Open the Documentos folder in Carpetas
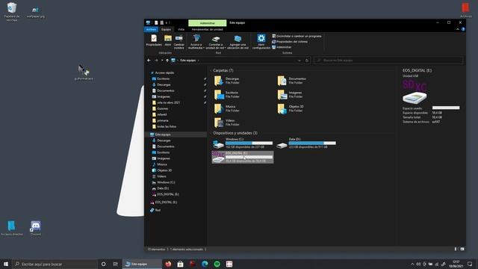 click(x=291, y=81)
